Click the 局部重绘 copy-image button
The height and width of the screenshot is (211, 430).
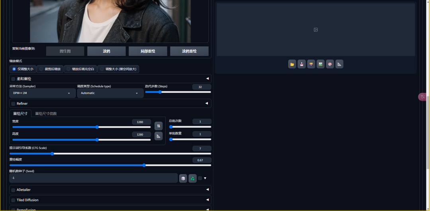coord(148,51)
